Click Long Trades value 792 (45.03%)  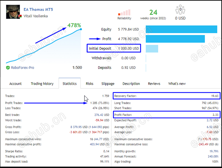pos(210,103)
